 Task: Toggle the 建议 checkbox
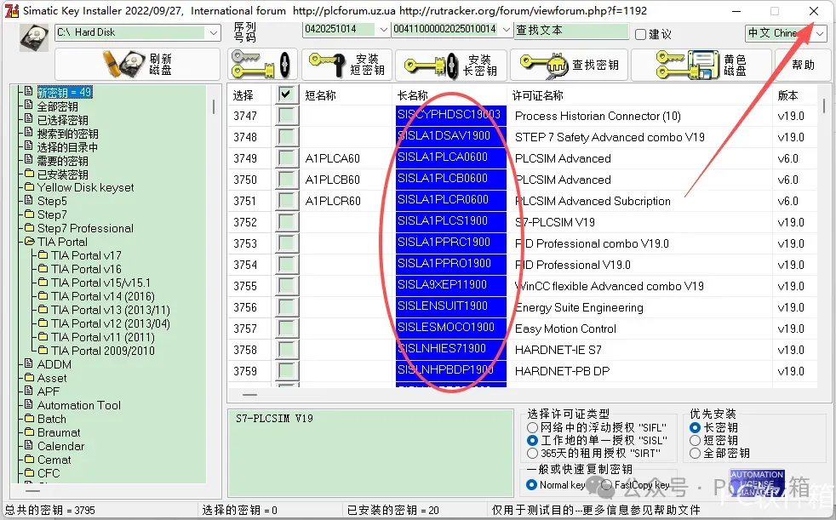click(x=641, y=34)
